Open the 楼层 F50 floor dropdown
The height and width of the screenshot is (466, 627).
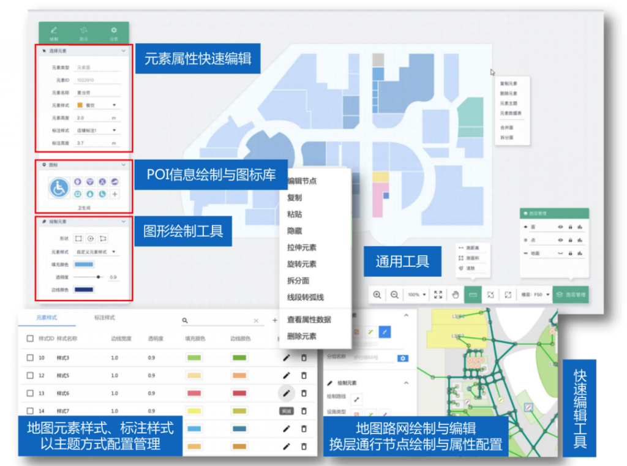coord(536,295)
